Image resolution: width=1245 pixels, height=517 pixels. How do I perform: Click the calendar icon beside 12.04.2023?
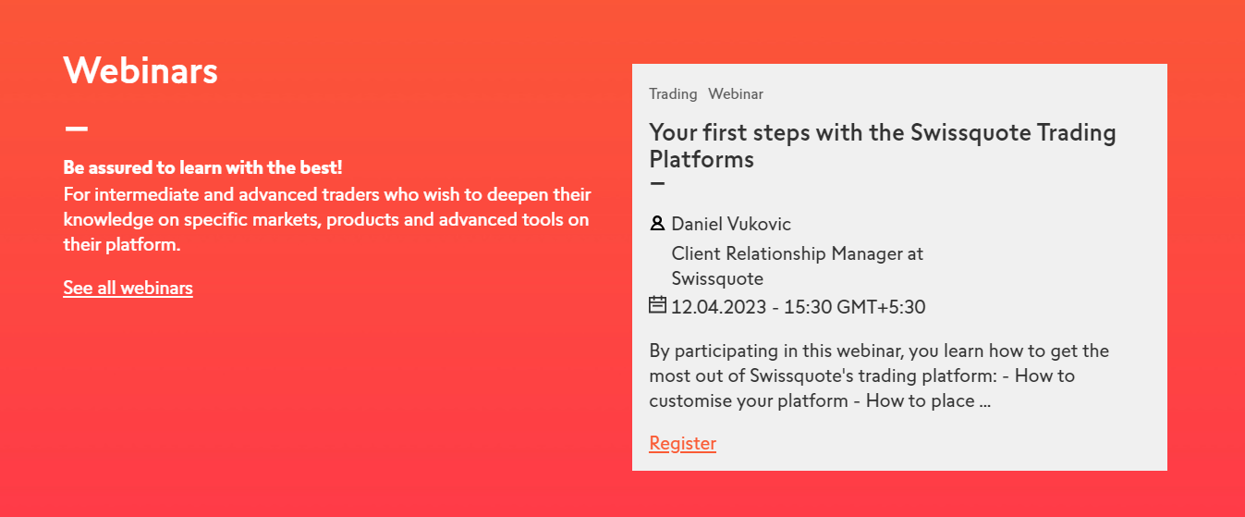pos(657,304)
